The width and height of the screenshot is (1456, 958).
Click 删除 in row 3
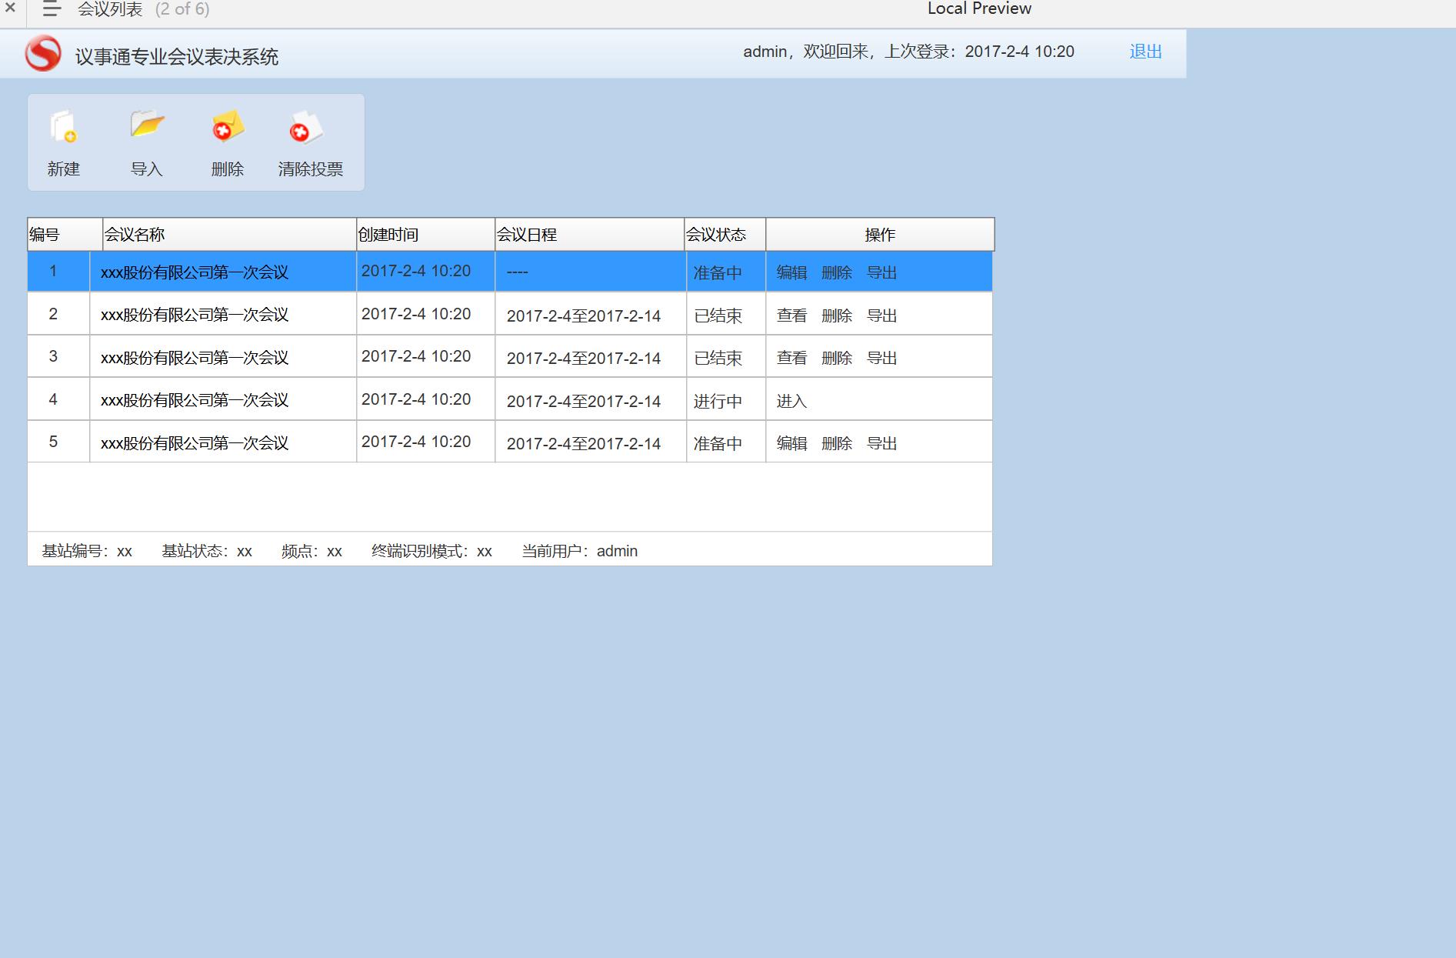click(837, 358)
